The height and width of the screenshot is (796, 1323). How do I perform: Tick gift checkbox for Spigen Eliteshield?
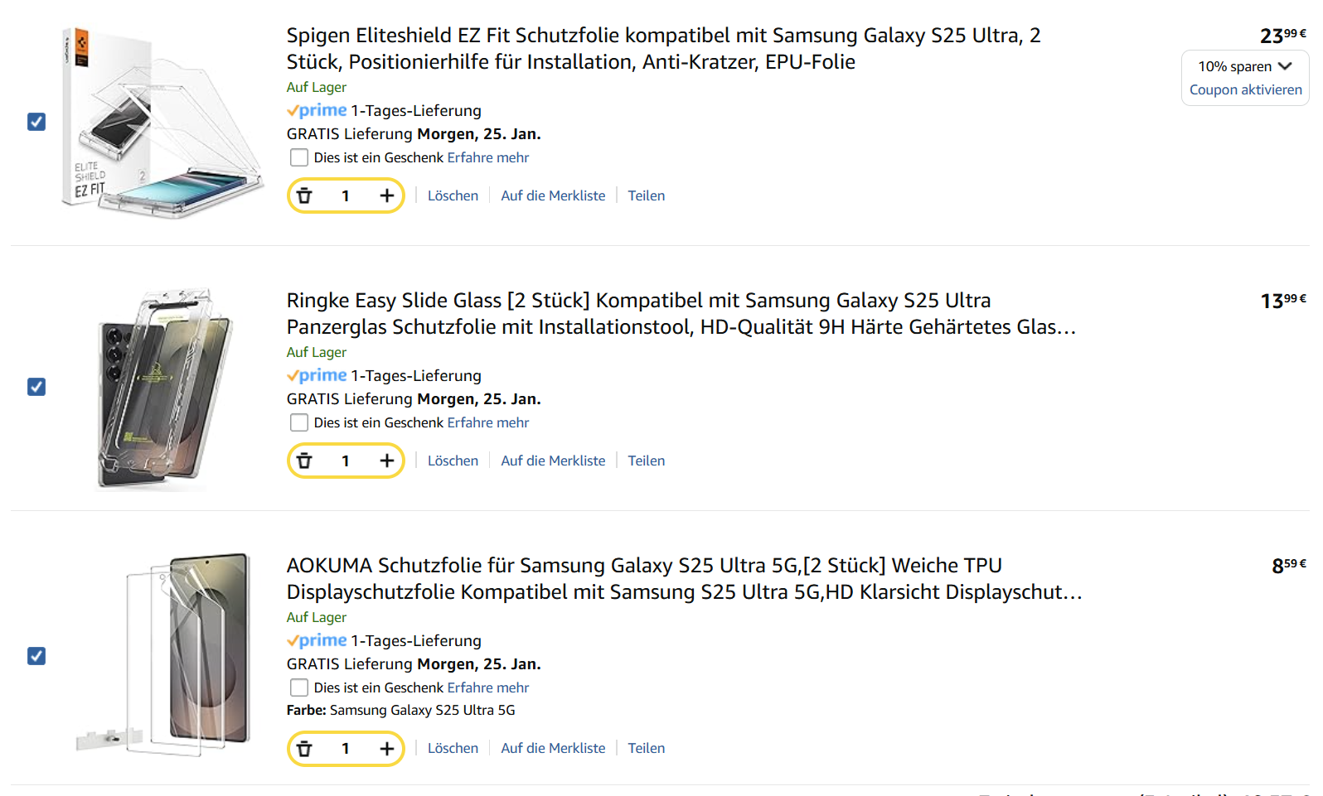299,157
